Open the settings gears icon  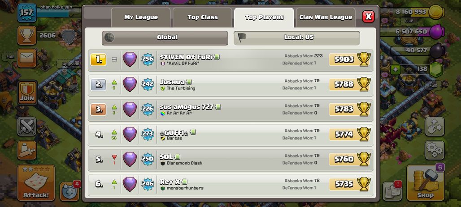435,150
